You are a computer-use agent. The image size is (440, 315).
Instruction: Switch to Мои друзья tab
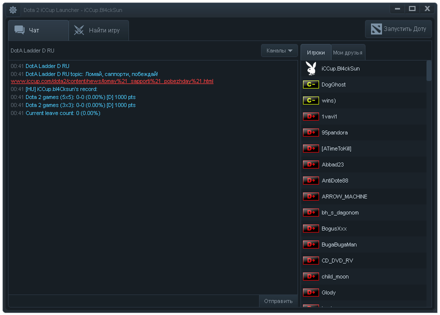[347, 52]
